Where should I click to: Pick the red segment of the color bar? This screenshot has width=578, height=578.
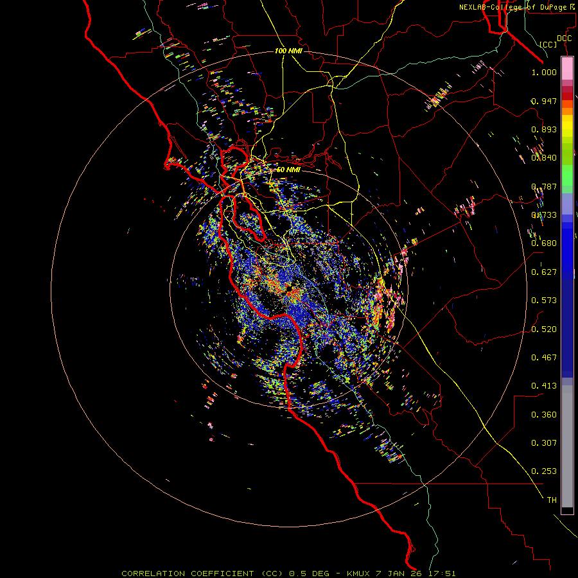pyautogui.click(x=567, y=96)
